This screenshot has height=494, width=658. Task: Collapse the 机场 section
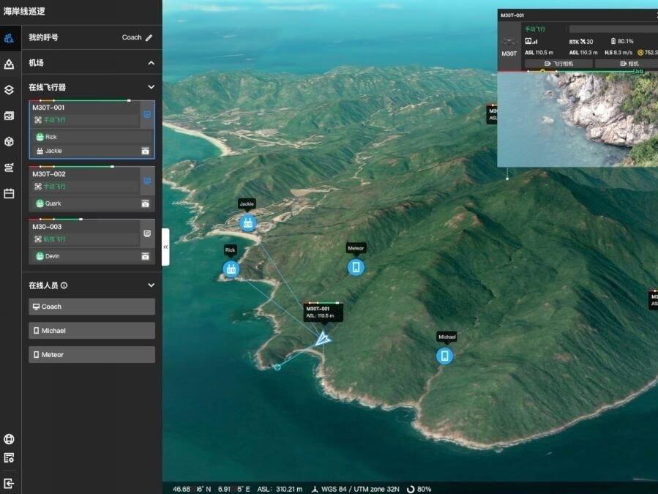click(151, 63)
